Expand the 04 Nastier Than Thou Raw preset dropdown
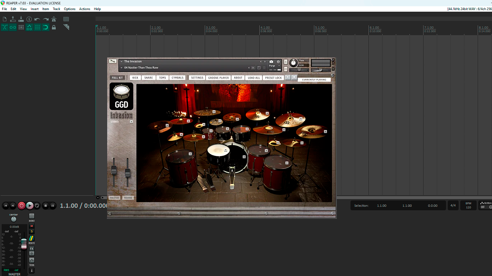The image size is (492, 276). [122, 68]
